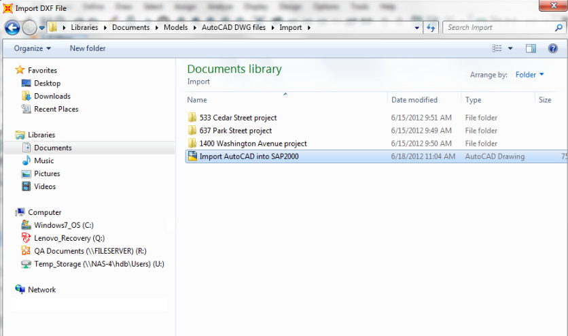Click the Favorites star icon
Viewport: 568px width, 336px height.
(20, 69)
